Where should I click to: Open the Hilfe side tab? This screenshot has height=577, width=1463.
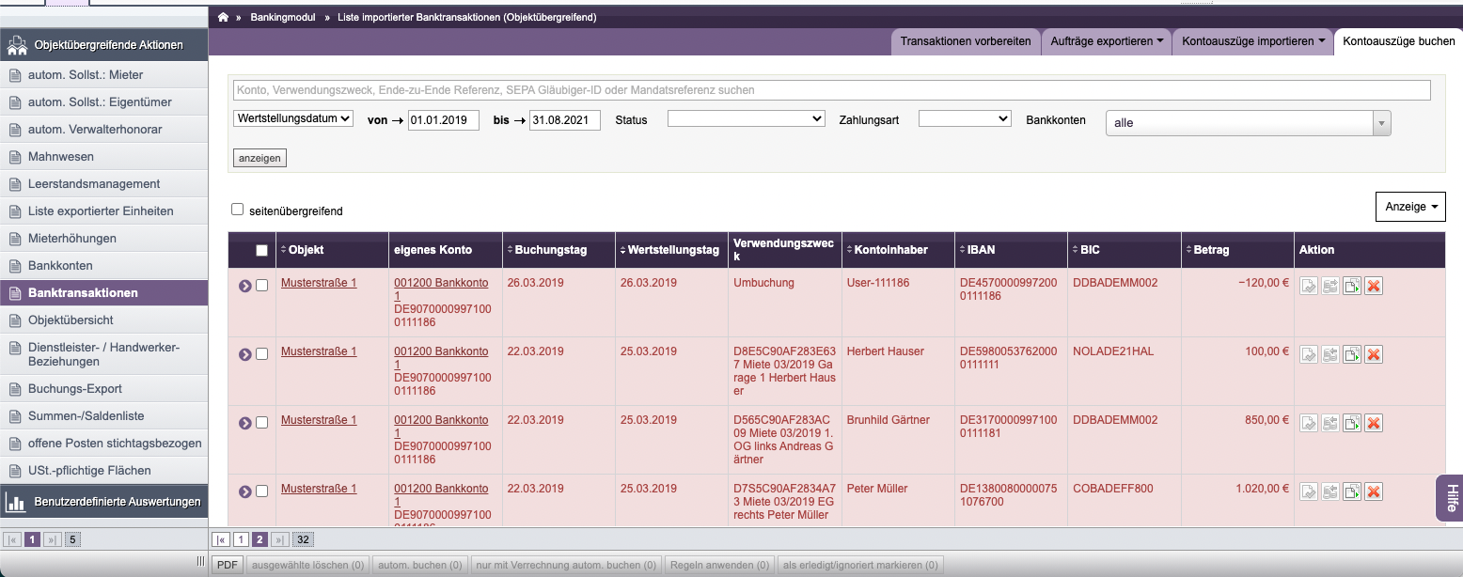click(x=1450, y=497)
